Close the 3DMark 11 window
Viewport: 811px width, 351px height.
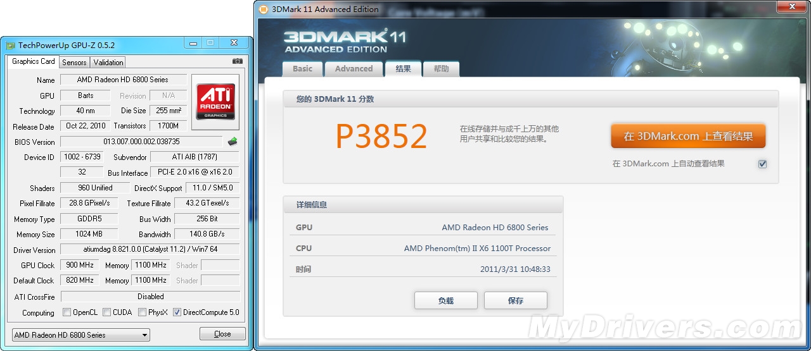click(791, 8)
